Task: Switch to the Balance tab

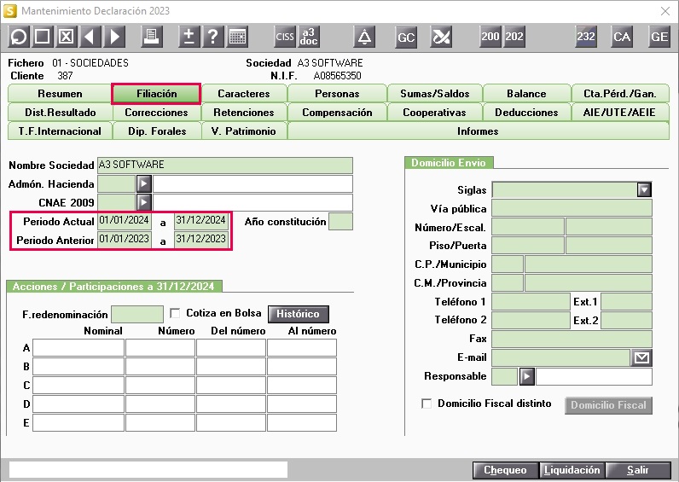Action: pos(526,94)
